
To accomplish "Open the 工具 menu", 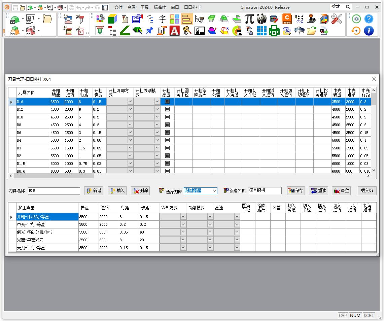I will click(x=144, y=7).
